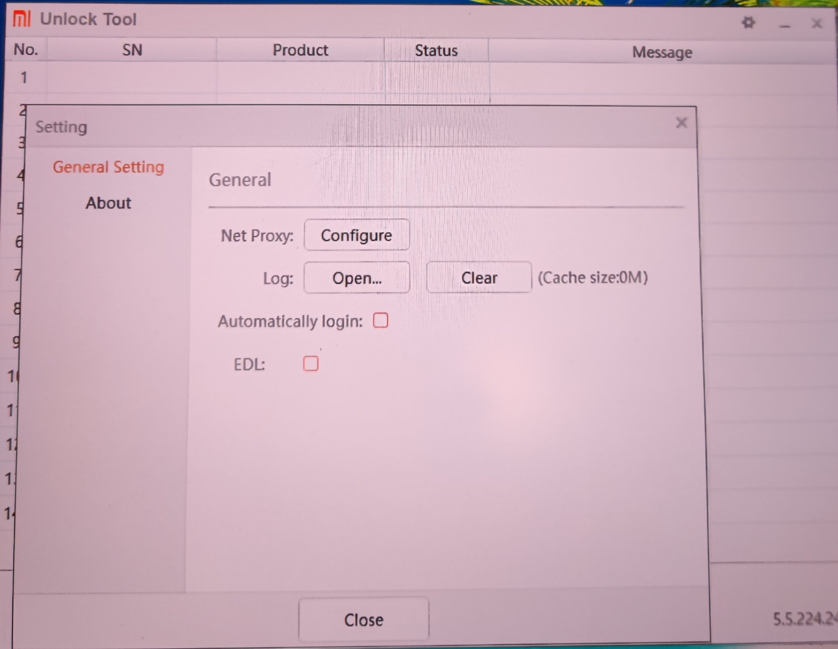Close the Unlock Tool main window
838x649 pixels.
coord(816,23)
